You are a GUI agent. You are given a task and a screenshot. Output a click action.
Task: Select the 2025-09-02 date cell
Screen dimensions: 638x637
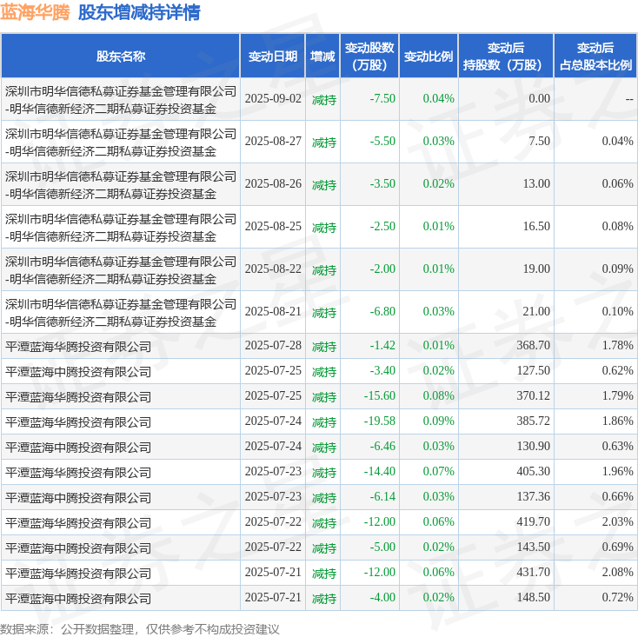pos(273,99)
